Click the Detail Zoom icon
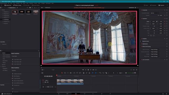The width and height of the screenshot is (169, 95). (103, 73)
